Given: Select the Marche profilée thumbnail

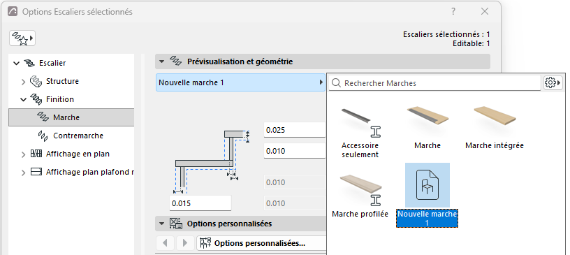Looking at the screenshot, I should click(x=360, y=191).
